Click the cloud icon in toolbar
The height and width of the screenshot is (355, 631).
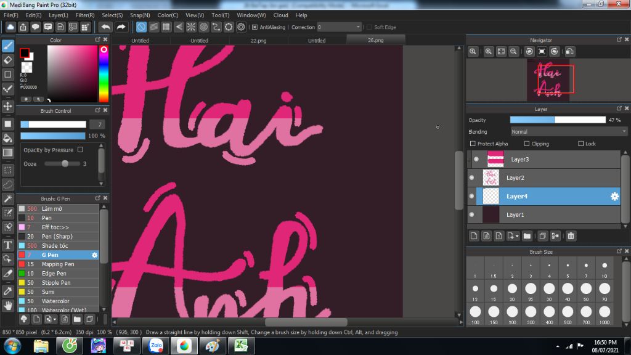coord(10,27)
